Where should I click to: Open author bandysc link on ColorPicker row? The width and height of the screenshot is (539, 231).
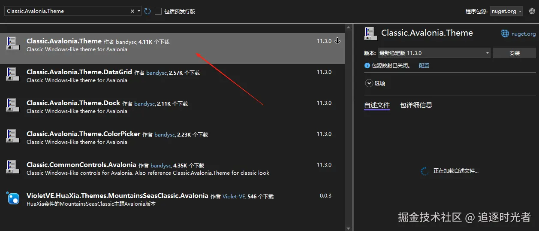[x=165, y=135]
